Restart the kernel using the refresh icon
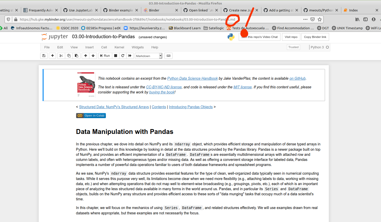Viewport: 381px width, 222px height. (x=123, y=55)
